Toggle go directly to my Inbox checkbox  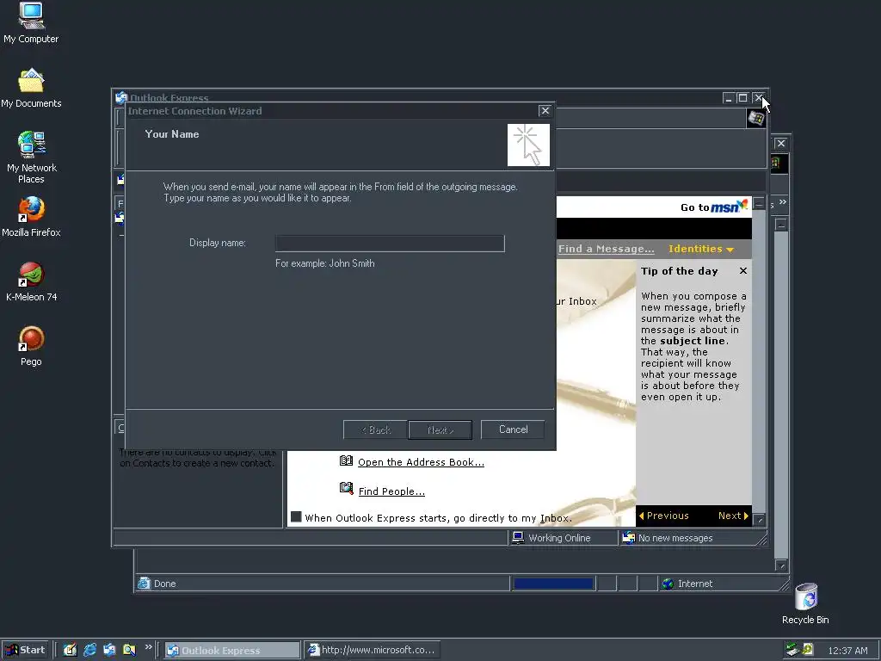pyautogui.click(x=296, y=516)
